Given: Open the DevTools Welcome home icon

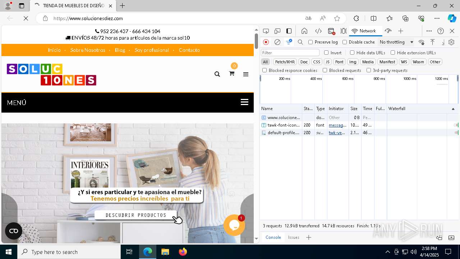Looking at the screenshot, I should click(x=304, y=31).
